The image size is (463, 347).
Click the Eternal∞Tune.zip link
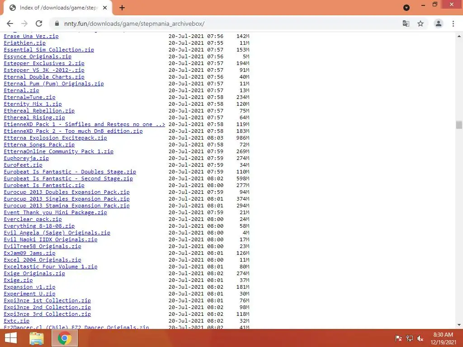point(29,97)
